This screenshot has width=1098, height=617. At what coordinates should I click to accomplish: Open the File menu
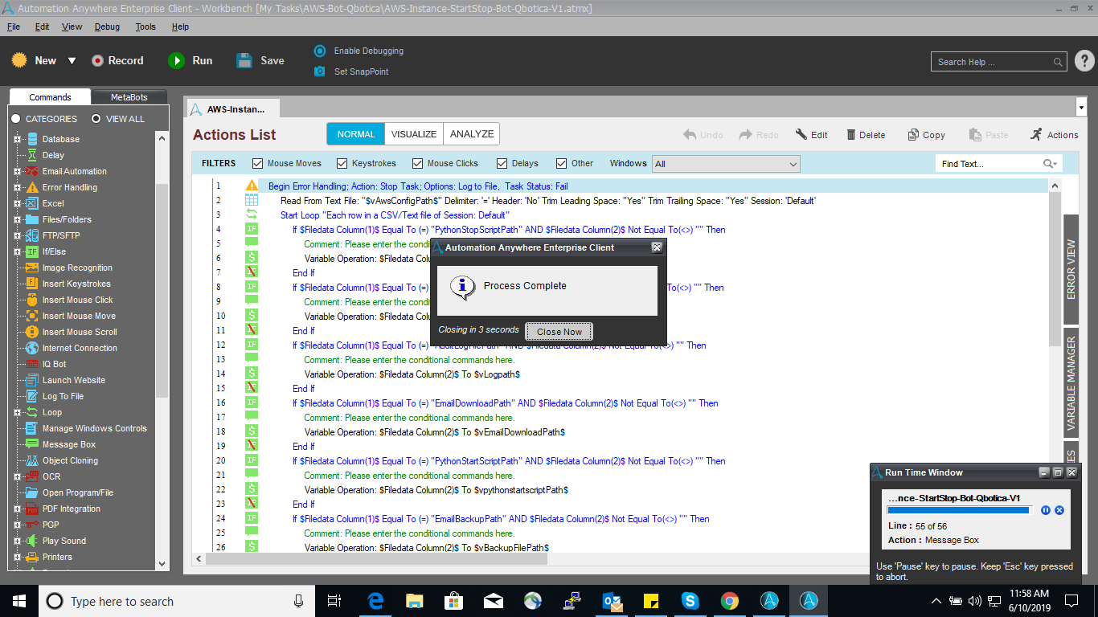point(14,27)
